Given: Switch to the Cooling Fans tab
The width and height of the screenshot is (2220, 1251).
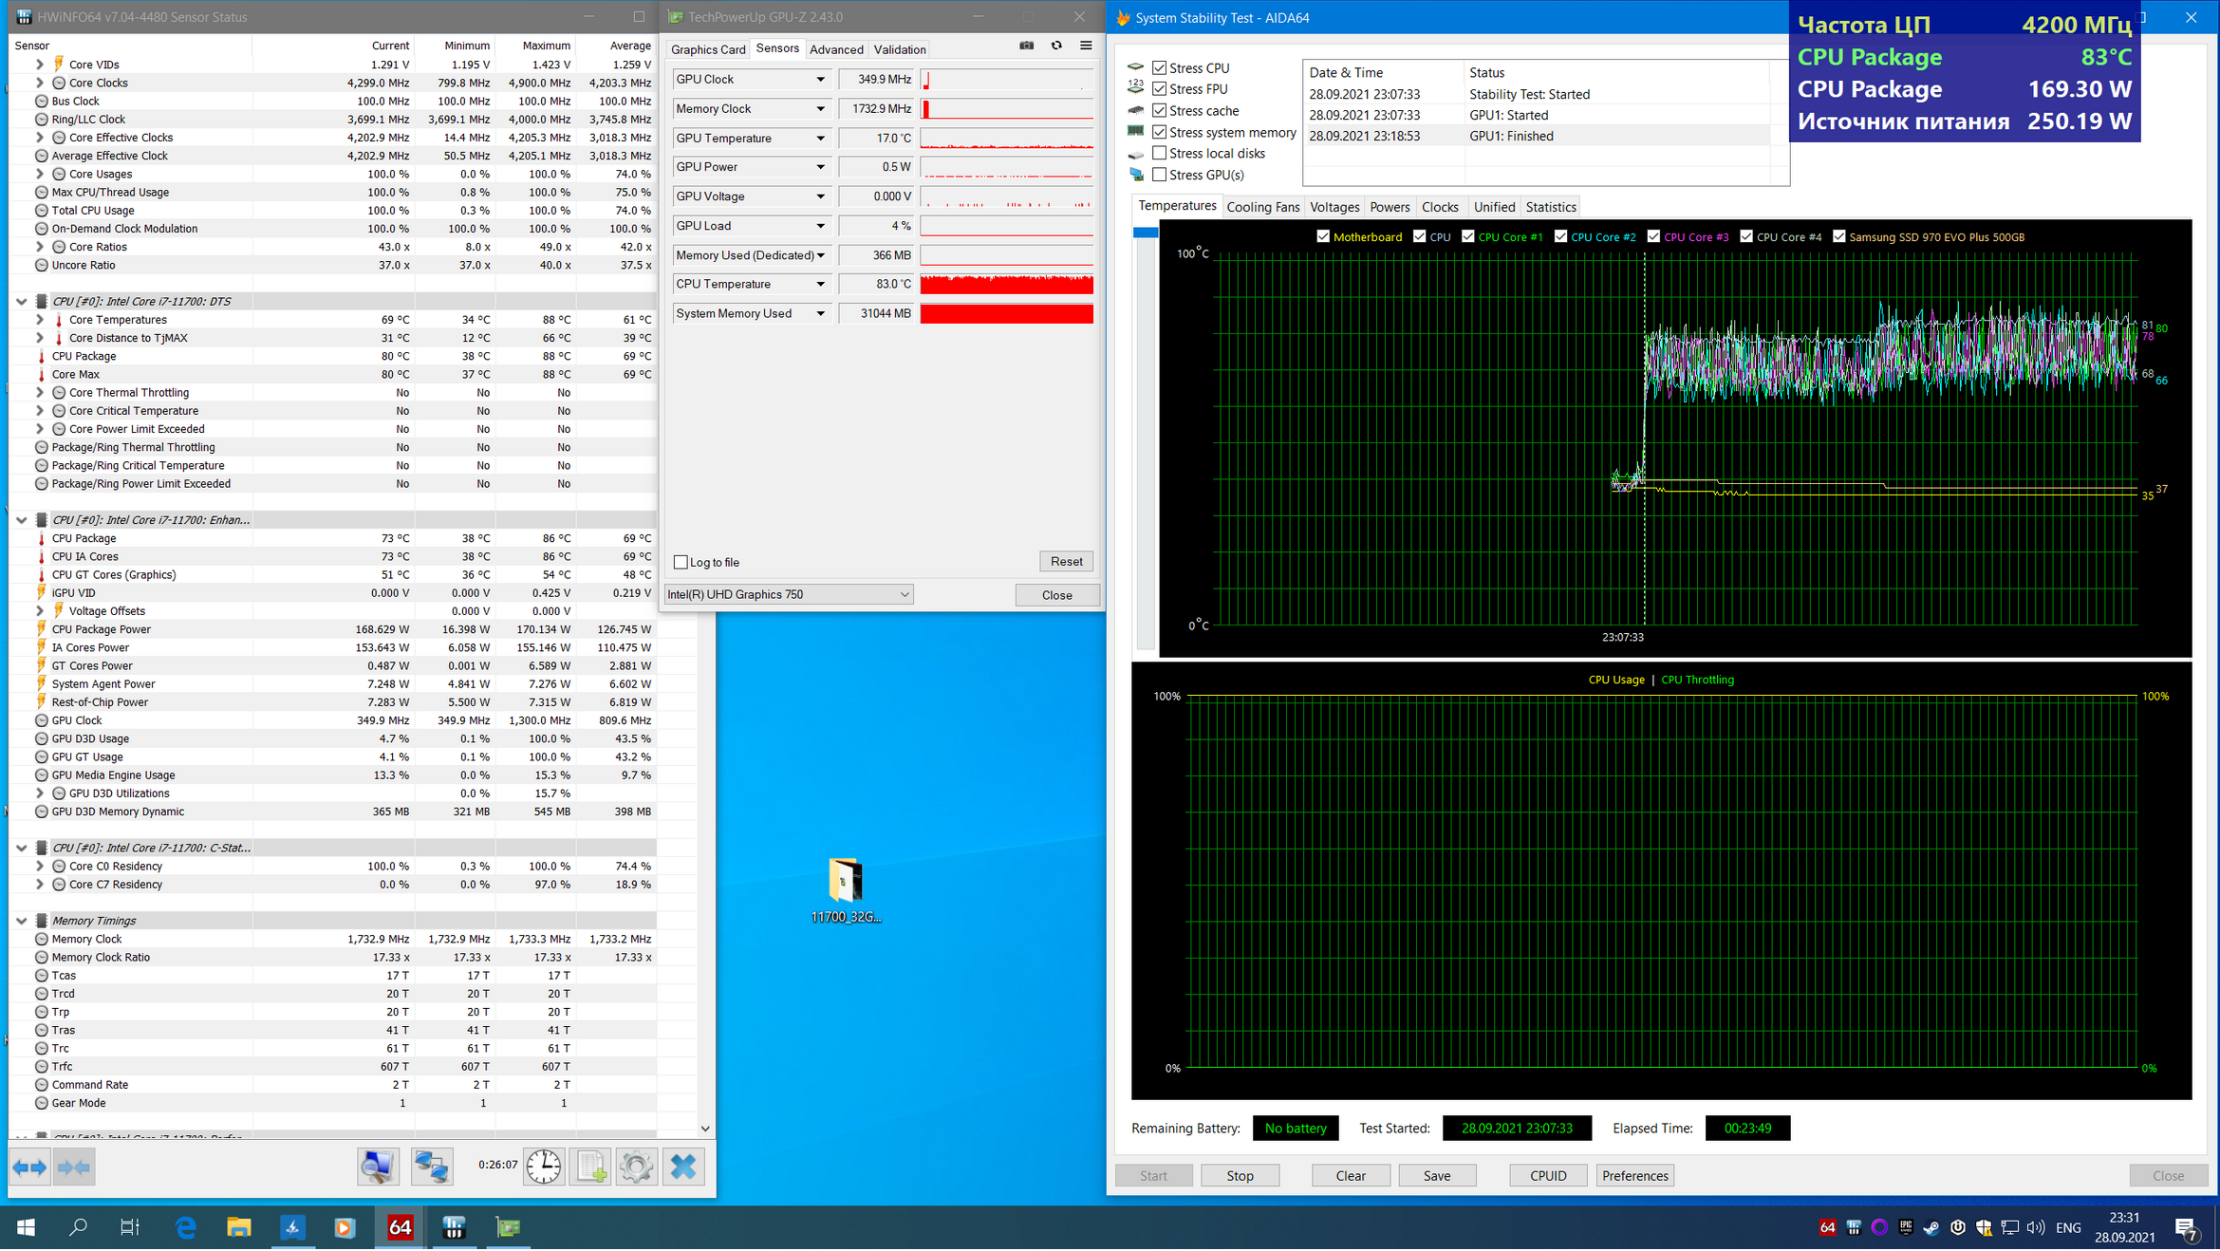Looking at the screenshot, I should (1262, 207).
